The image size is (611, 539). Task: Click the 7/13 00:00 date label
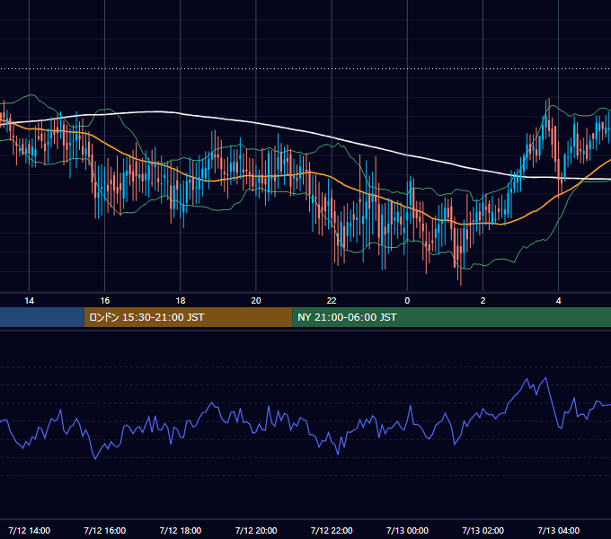407,530
